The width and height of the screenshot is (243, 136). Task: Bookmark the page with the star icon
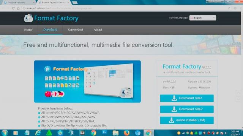click(229, 8)
